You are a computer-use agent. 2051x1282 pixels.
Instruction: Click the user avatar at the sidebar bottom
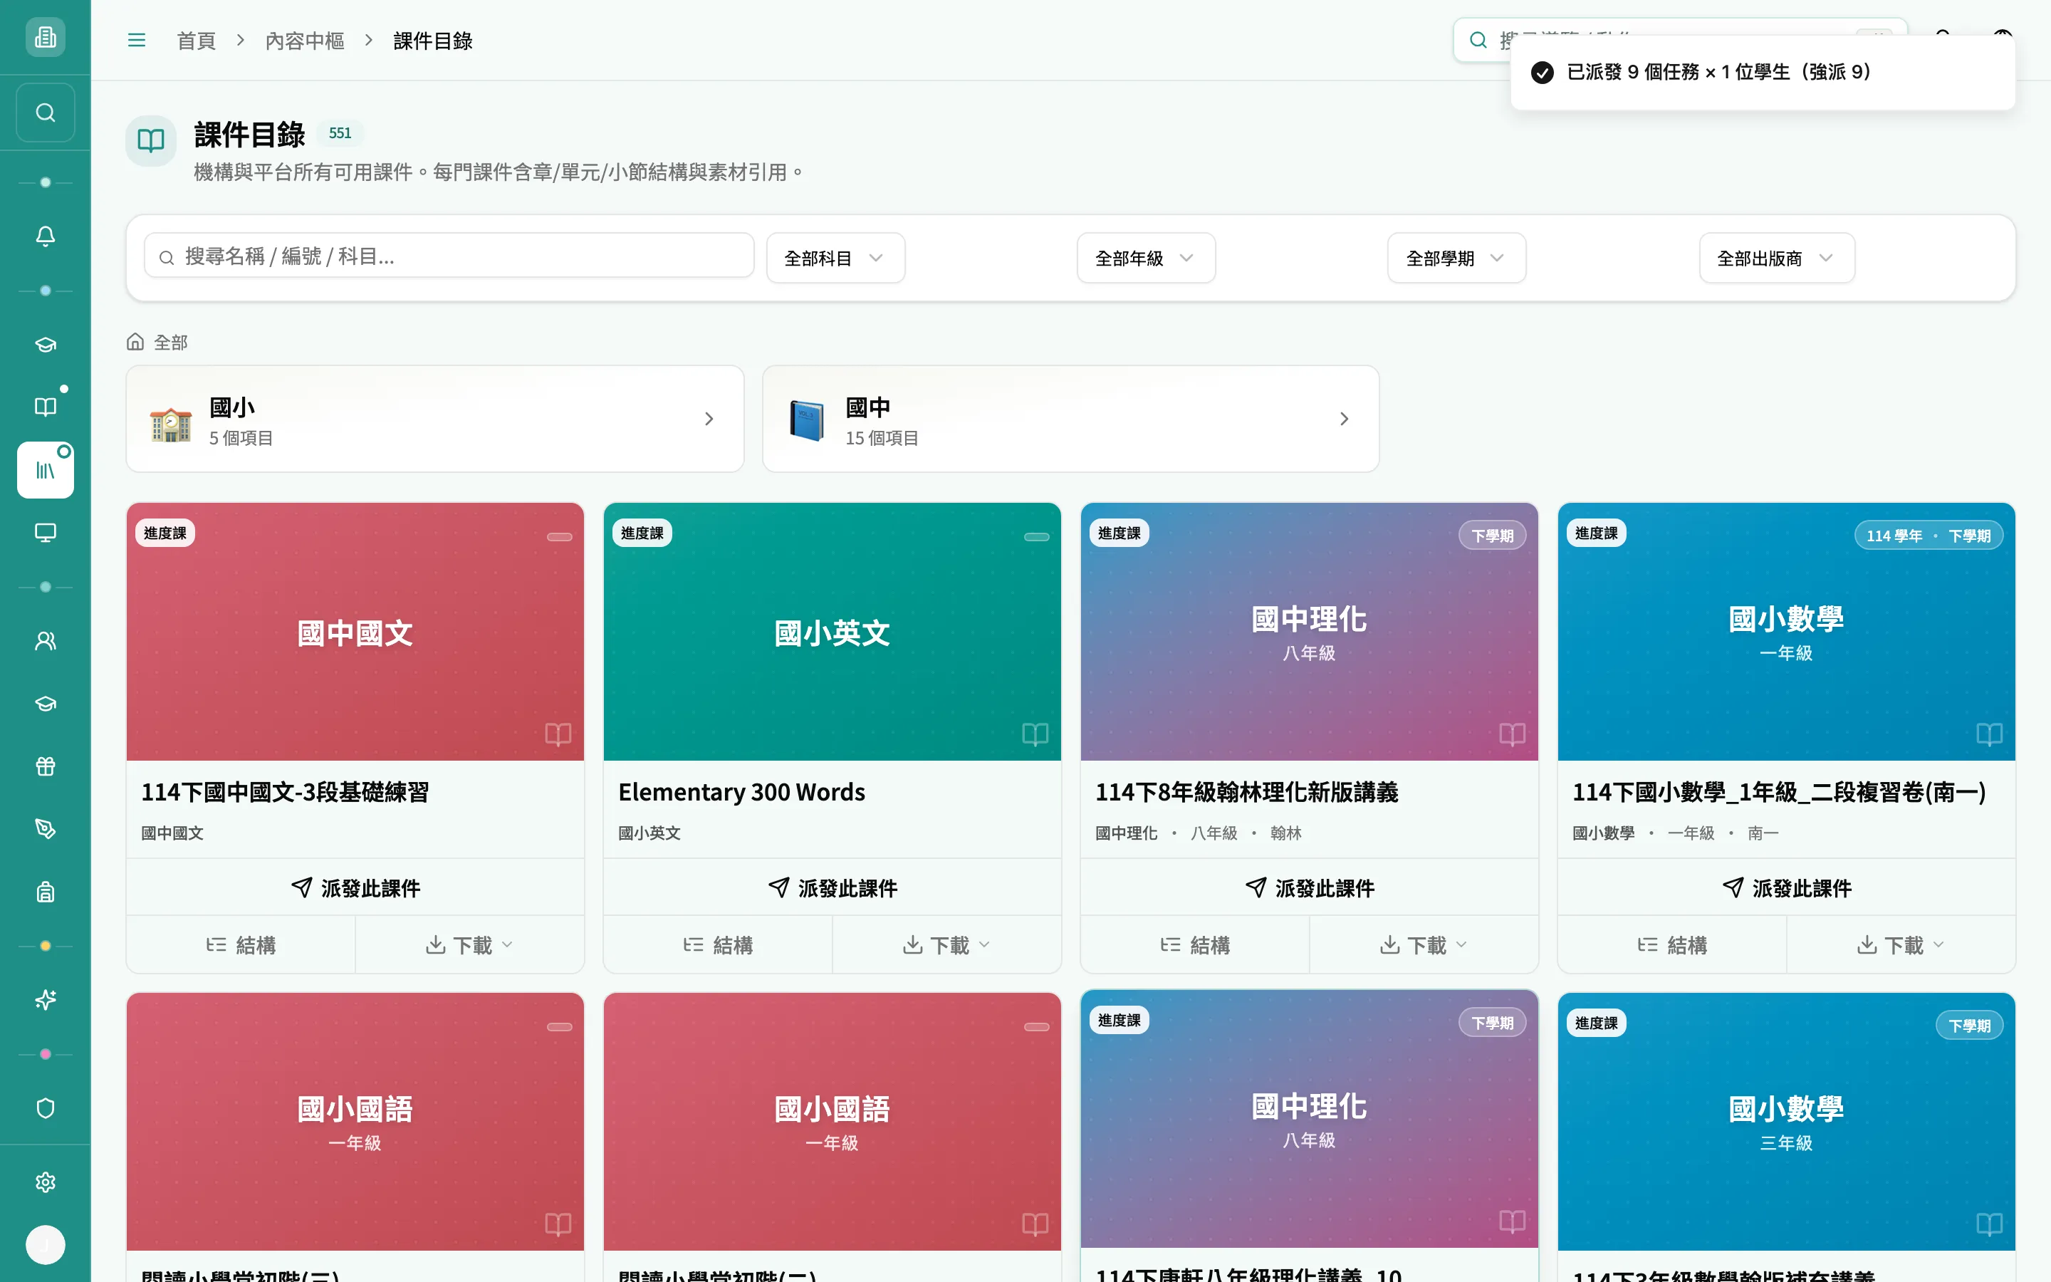[45, 1245]
